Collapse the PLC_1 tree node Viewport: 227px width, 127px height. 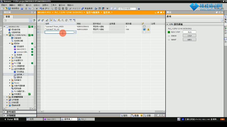coord(7,35)
